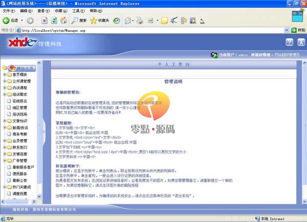
Task: Expand the 热门关键词 tree node
Action: [x=5, y=187]
